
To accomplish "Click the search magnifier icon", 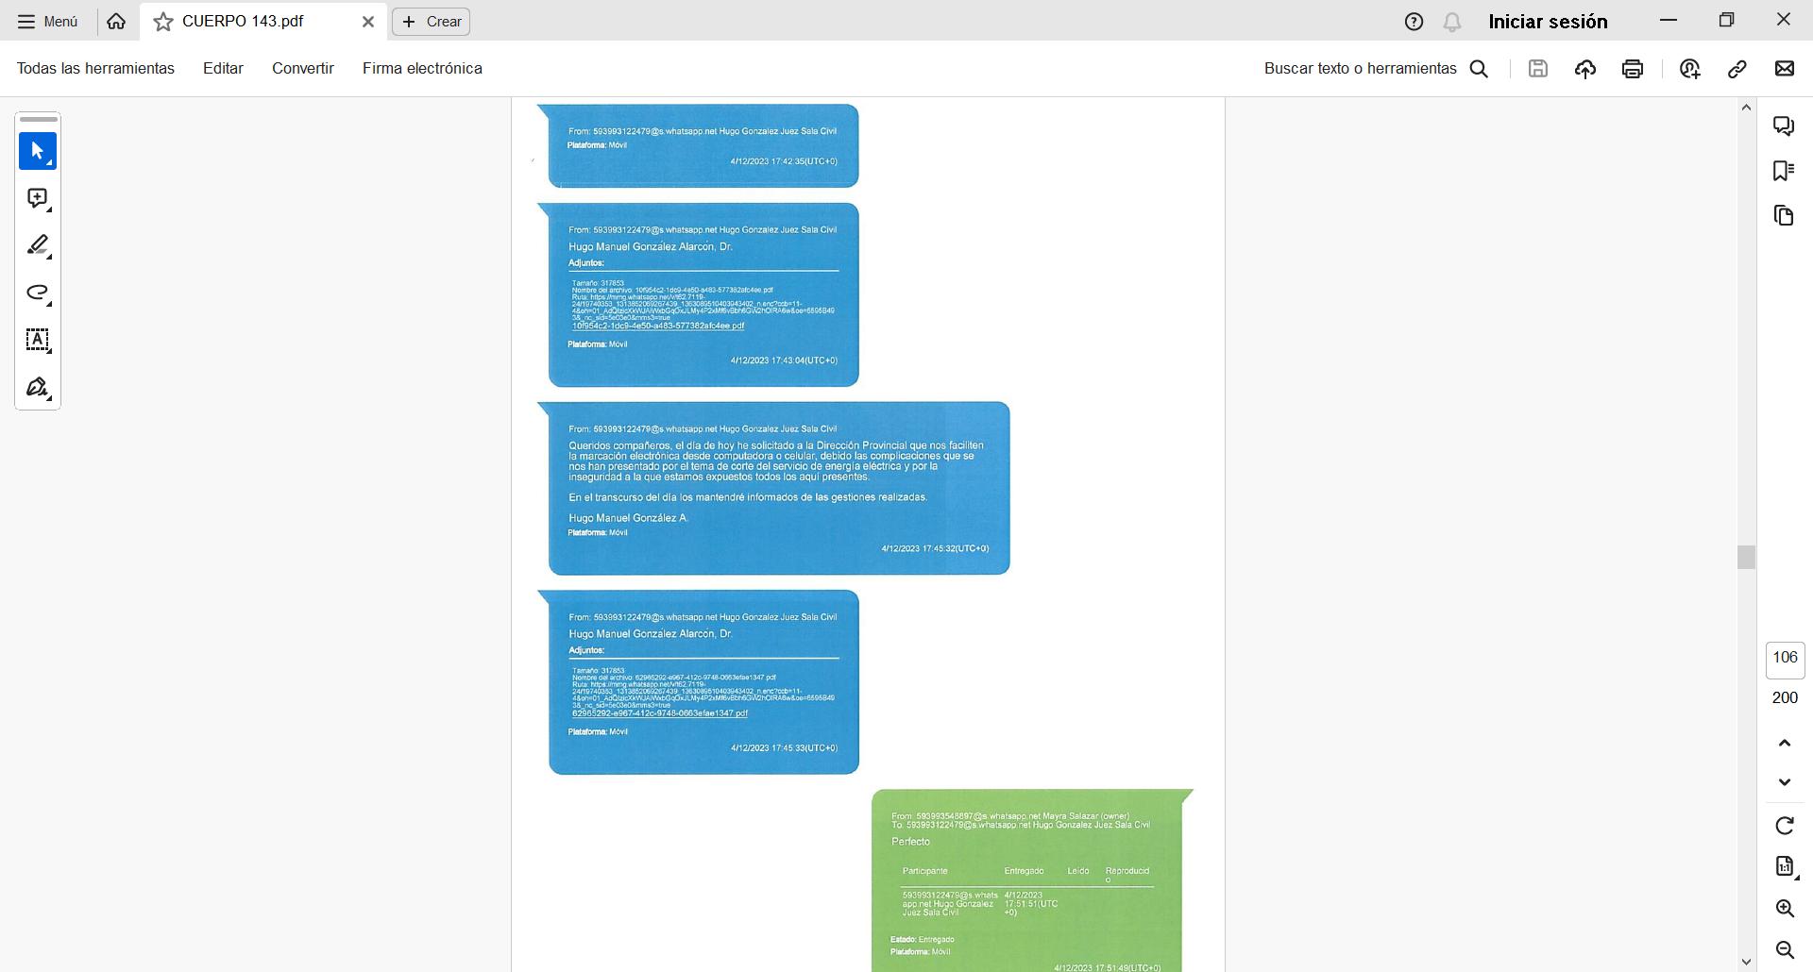I will [x=1480, y=69].
